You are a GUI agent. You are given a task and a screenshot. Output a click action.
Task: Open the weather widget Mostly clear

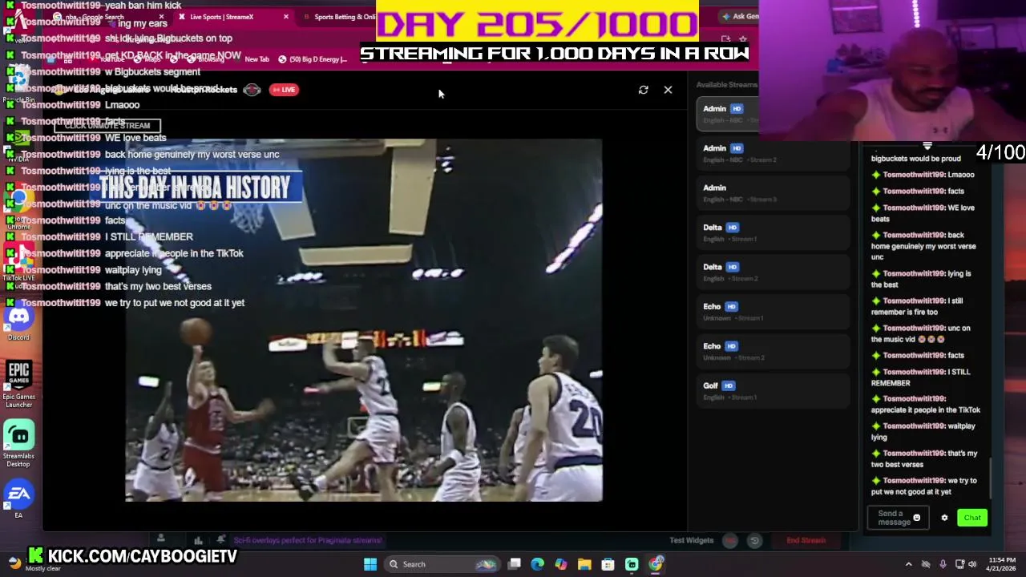point(32,564)
